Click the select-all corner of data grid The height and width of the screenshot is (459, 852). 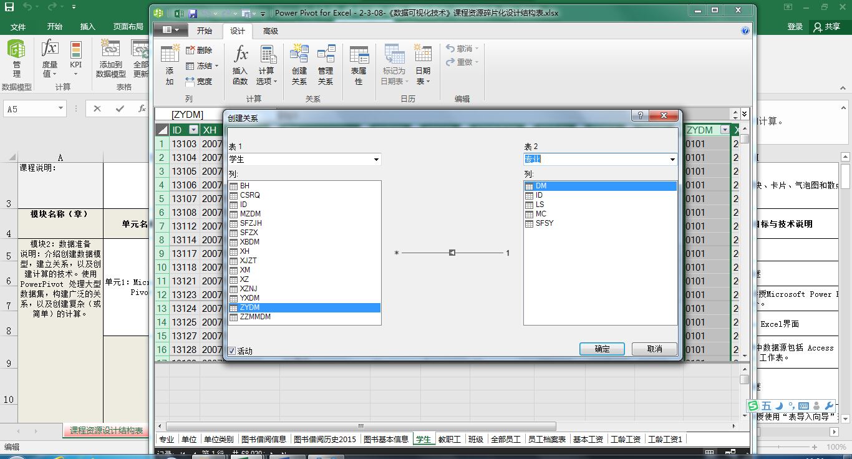click(162, 130)
